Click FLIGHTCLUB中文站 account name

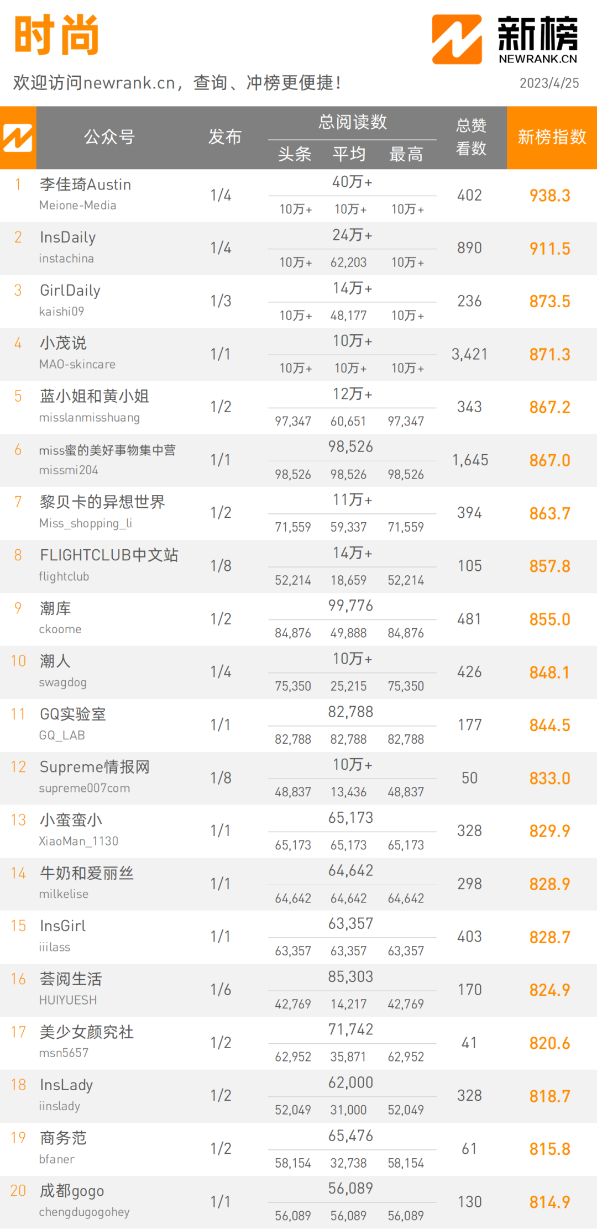click(109, 555)
